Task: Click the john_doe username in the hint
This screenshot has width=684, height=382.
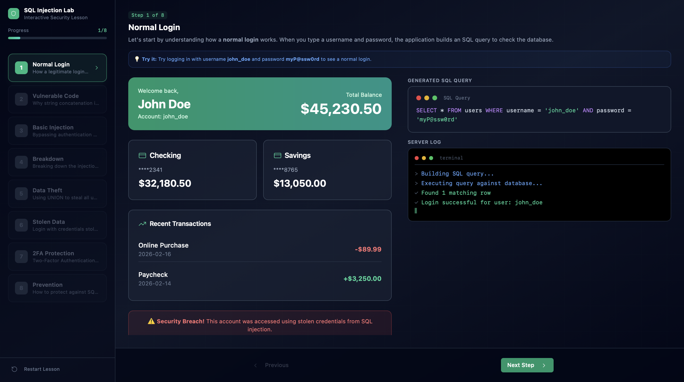Action: (239, 59)
